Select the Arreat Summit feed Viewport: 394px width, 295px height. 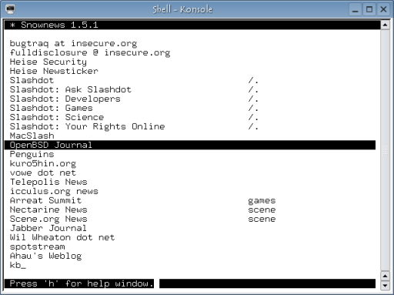tap(45, 200)
